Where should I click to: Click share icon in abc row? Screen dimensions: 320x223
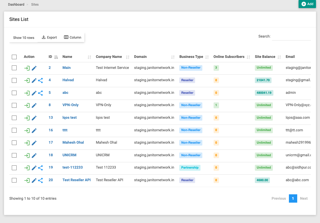click(x=40, y=93)
